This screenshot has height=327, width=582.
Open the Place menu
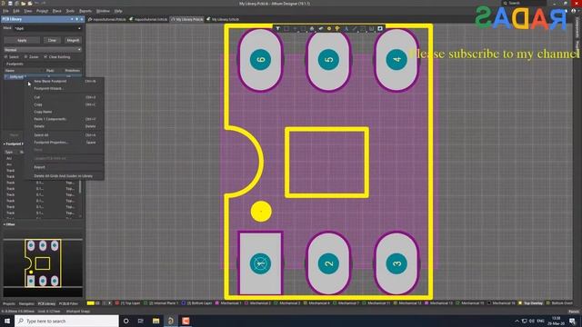[56, 11]
